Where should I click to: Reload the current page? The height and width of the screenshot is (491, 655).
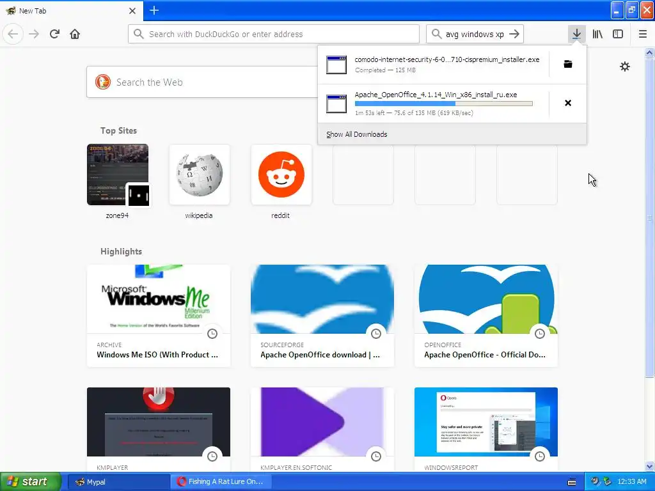(54, 34)
